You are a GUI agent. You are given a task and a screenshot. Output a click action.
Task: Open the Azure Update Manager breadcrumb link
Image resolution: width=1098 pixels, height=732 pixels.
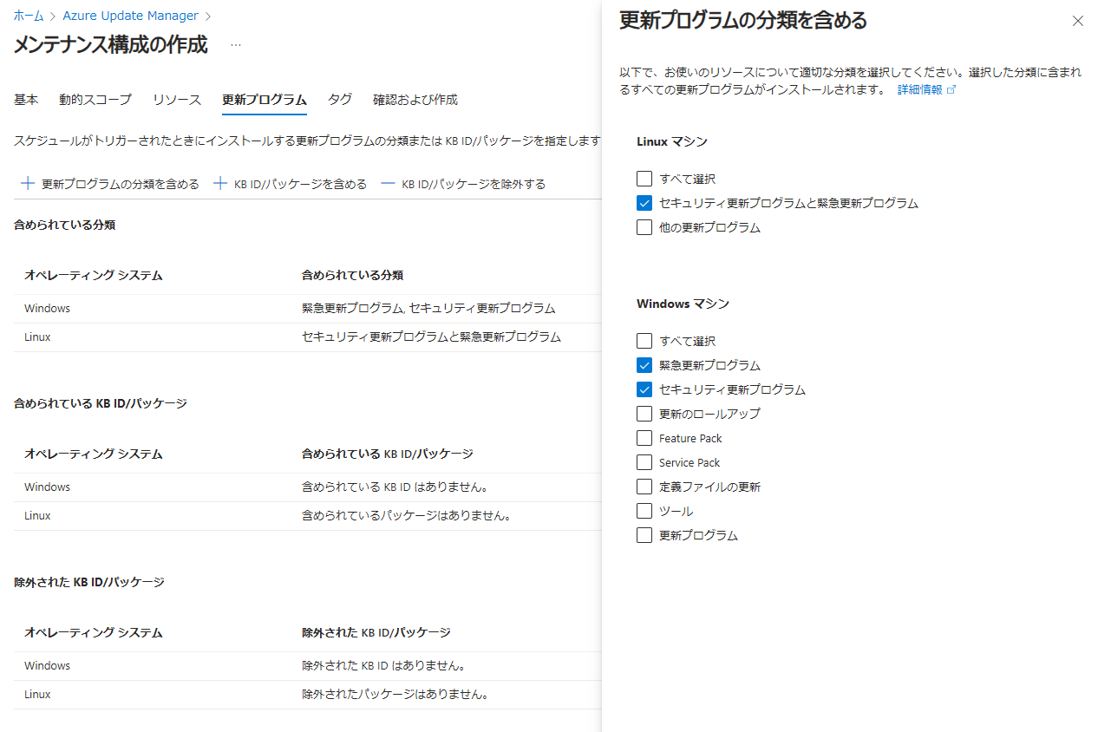coord(130,15)
